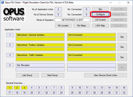Screen dimensions: 133x97
Task: Select General Overview indicator 2
Action: coord(17,88)
